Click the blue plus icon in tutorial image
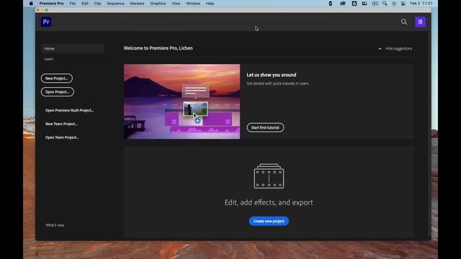Image resolution: width=461 pixels, height=259 pixels. pyautogui.click(x=197, y=121)
